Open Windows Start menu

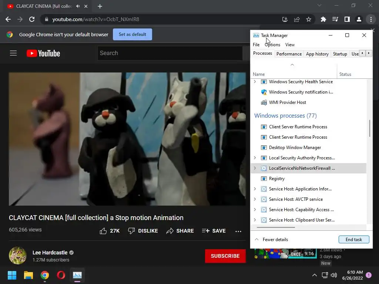12,275
